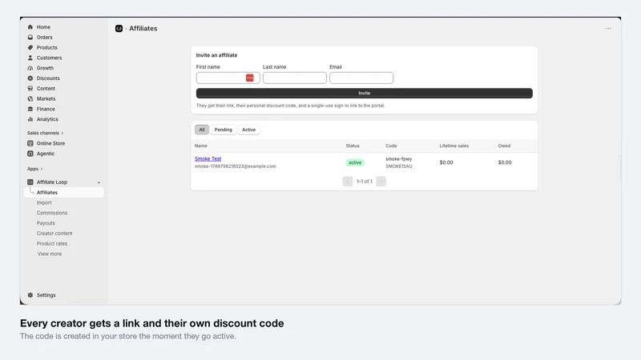Image resolution: width=641 pixels, height=360 pixels.
Task: Click the smoke-fpwy link code
Action: pyautogui.click(x=399, y=159)
